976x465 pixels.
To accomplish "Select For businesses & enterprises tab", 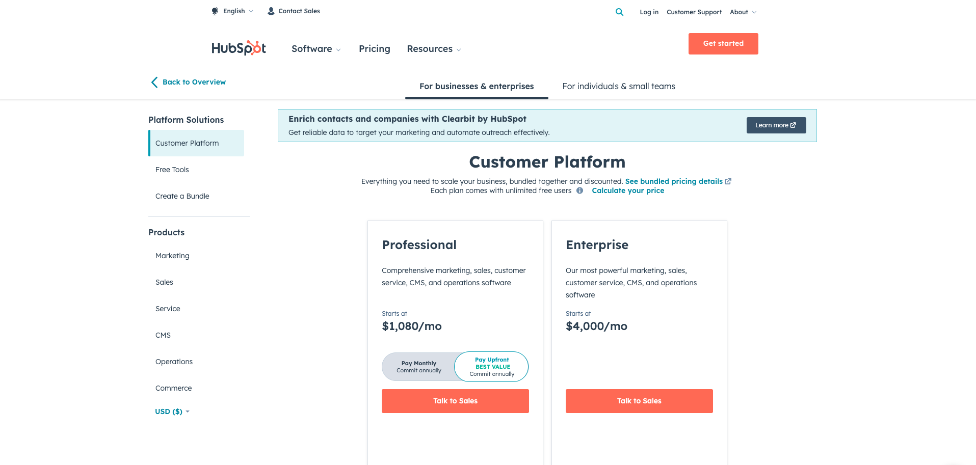I will coord(477,87).
